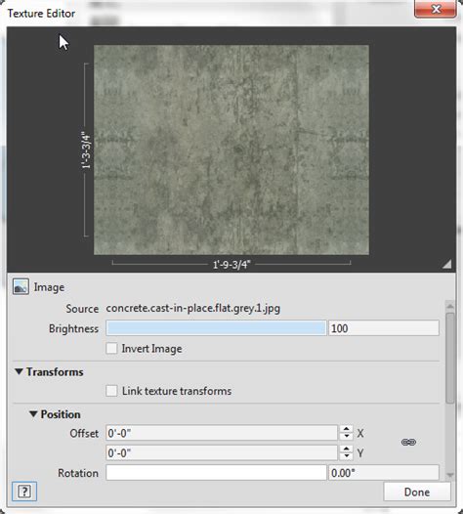
Task: Click the offset aspect lock chain icon
Action: click(408, 443)
